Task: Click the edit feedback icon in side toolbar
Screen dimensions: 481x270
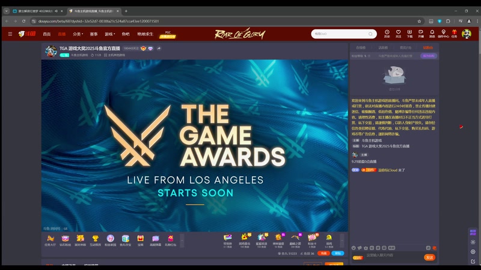Action: click(x=473, y=262)
